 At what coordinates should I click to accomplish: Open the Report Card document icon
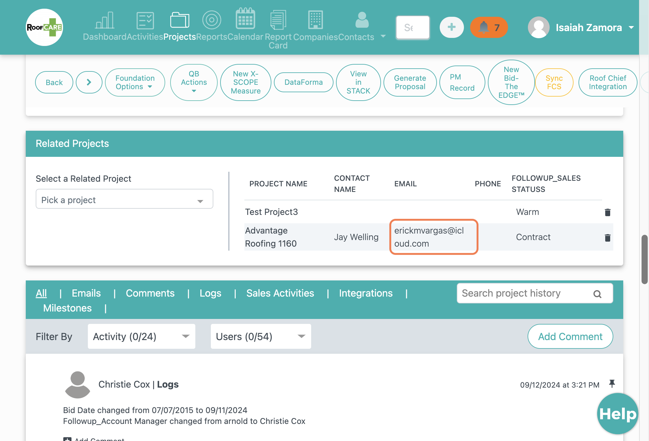(x=278, y=20)
